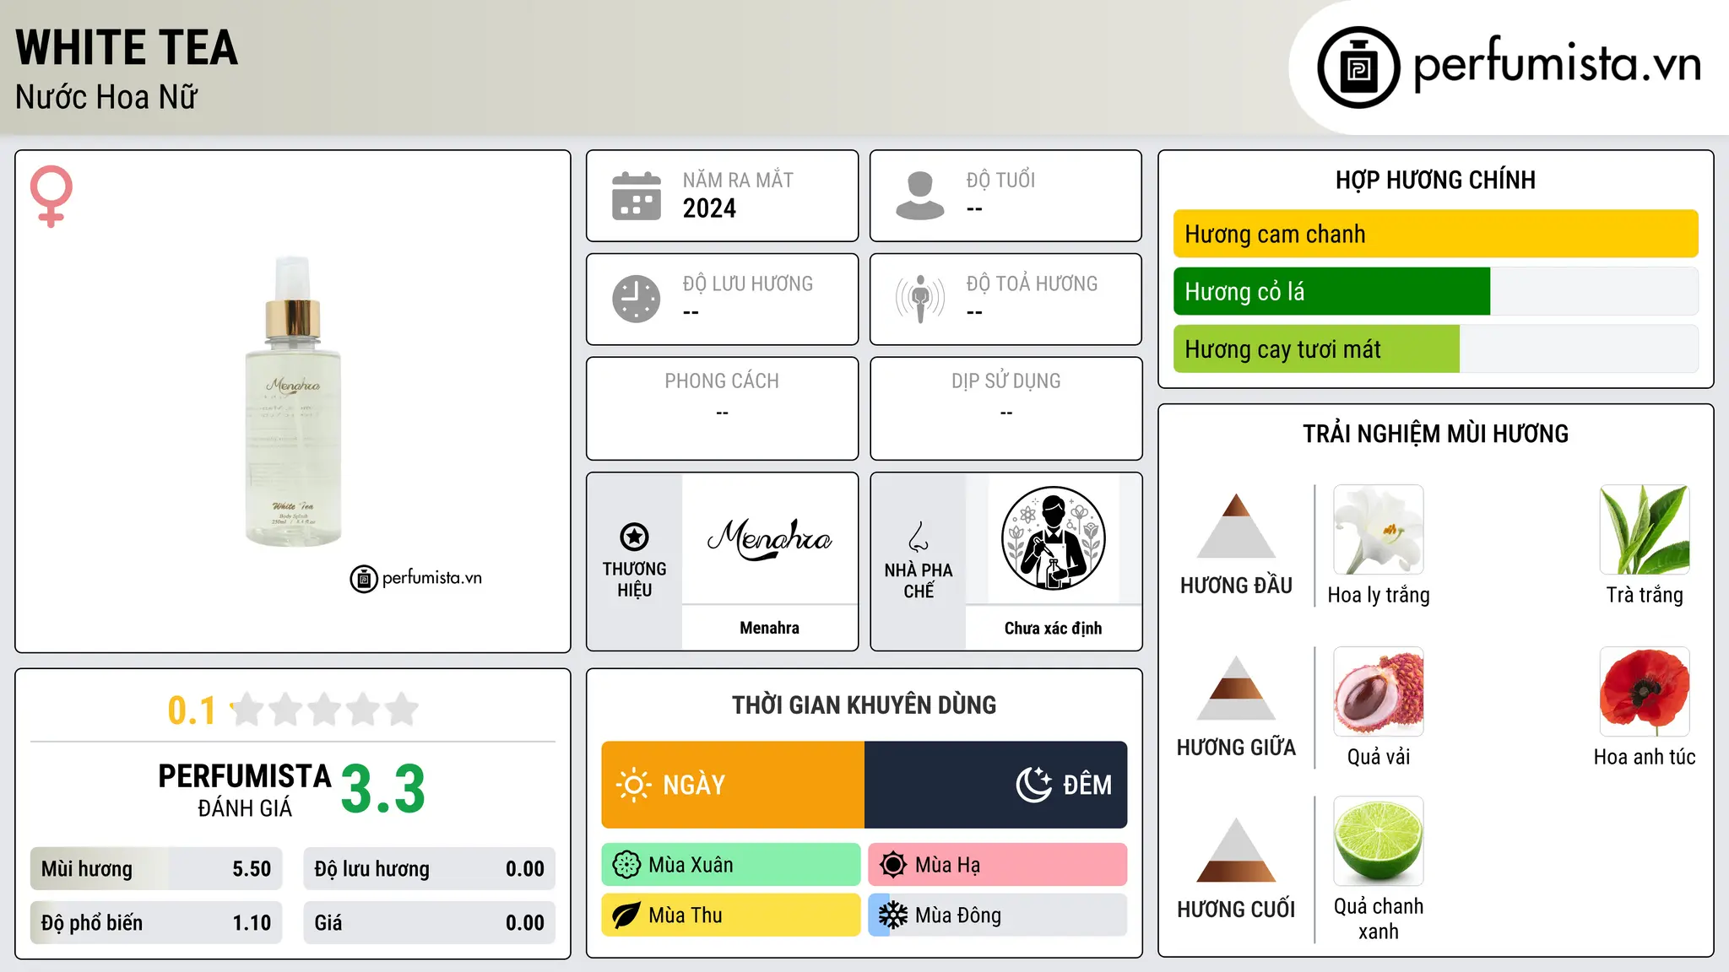Click the Độ phổ biến 1.10 score bar
Viewport: 1729px width, 972px height.
point(156,923)
